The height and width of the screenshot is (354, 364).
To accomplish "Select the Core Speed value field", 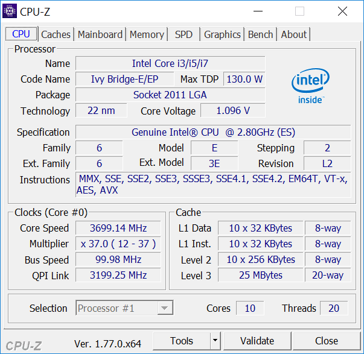I will pyautogui.click(x=118, y=228).
